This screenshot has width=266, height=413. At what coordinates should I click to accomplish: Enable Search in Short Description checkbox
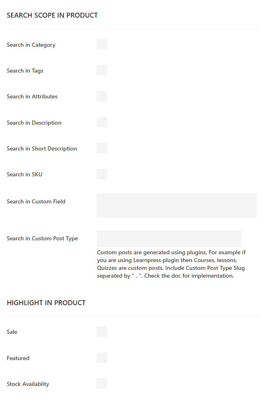[x=102, y=148]
